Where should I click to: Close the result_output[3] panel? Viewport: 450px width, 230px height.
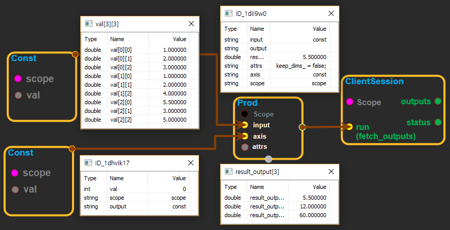331,173
